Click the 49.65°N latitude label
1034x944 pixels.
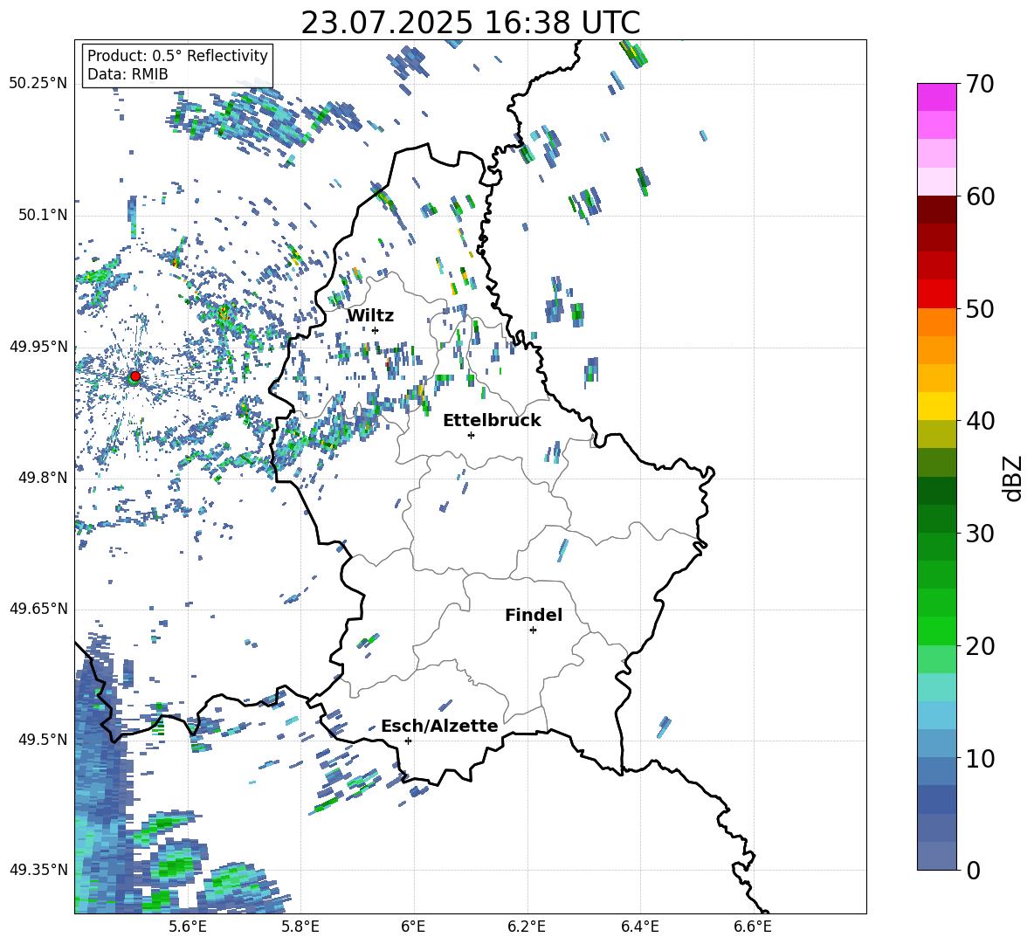(38, 609)
